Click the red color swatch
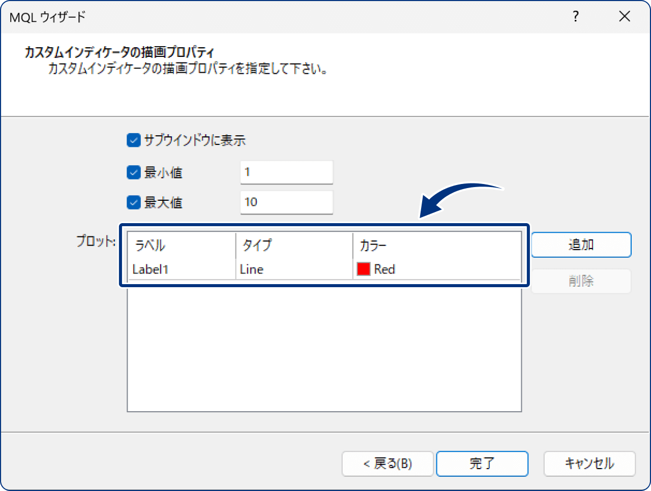This screenshot has width=651, height=491. tap(363, 269)
